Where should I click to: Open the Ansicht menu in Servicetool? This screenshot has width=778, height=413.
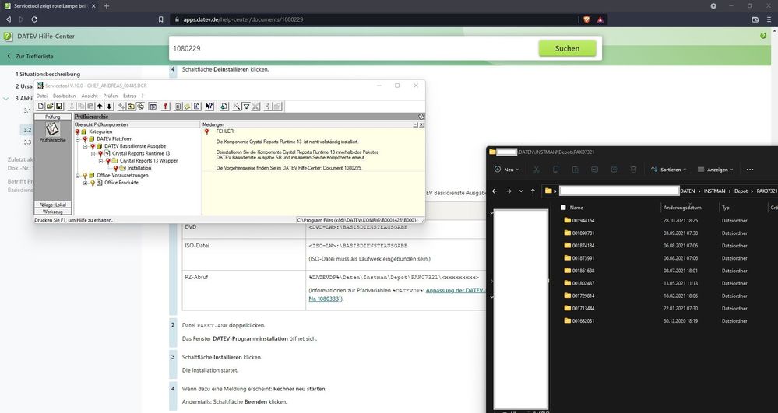coord(90,96)
